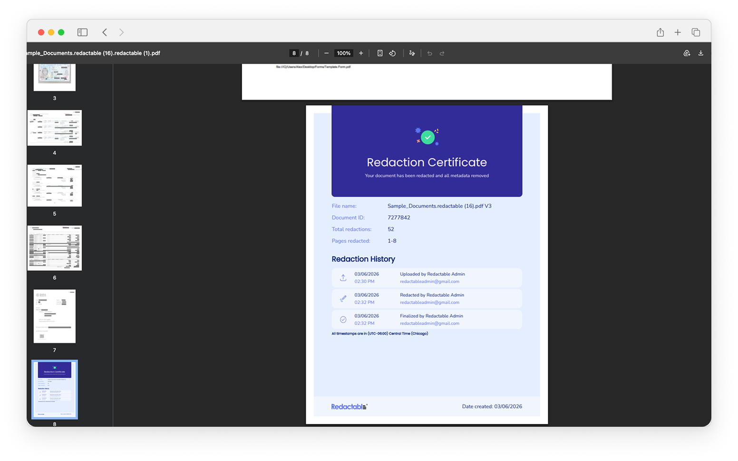Open a new tab with the plus icon
The image size is (738, 461).
click(678, 32)
